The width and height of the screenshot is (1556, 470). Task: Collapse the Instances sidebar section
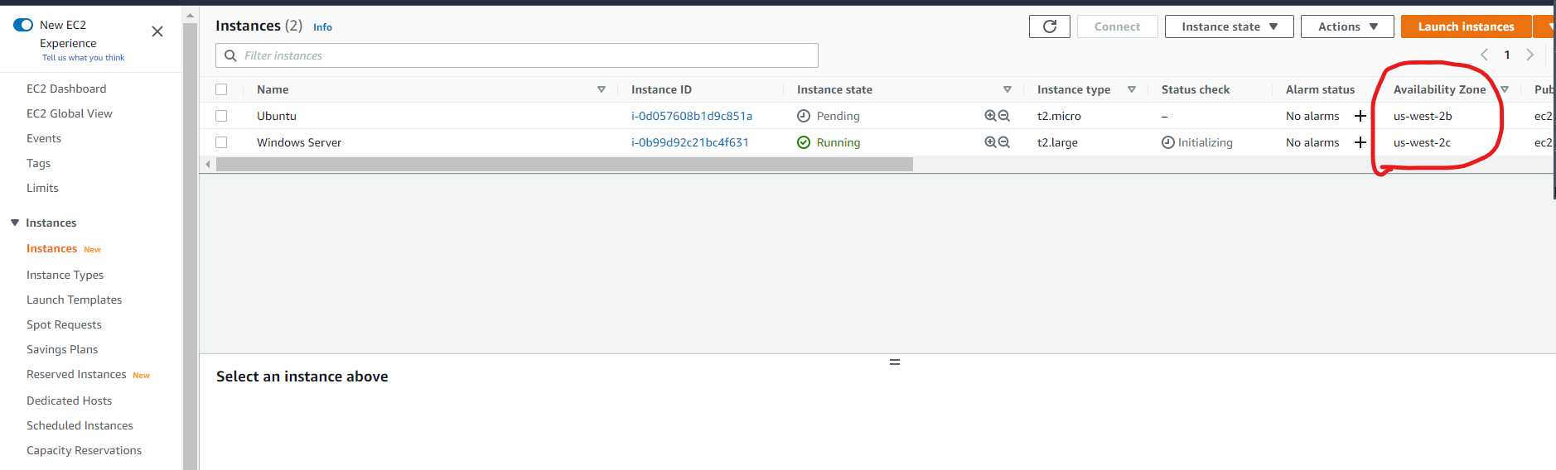pos(15,223)
